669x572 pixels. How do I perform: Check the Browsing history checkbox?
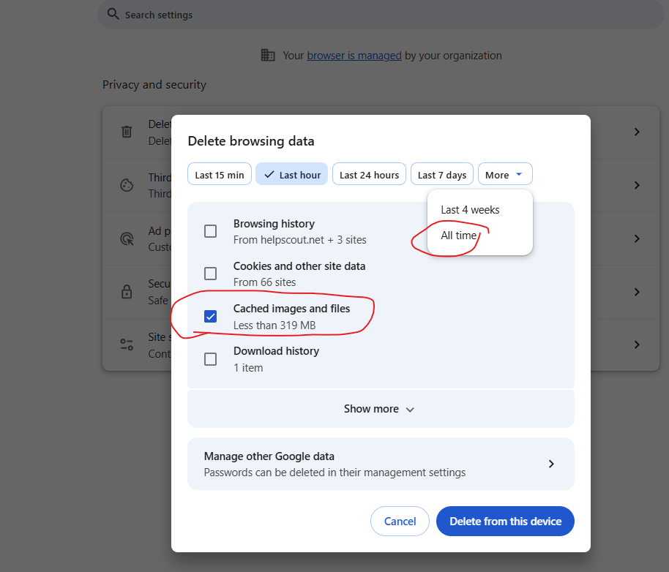[210, 231]
